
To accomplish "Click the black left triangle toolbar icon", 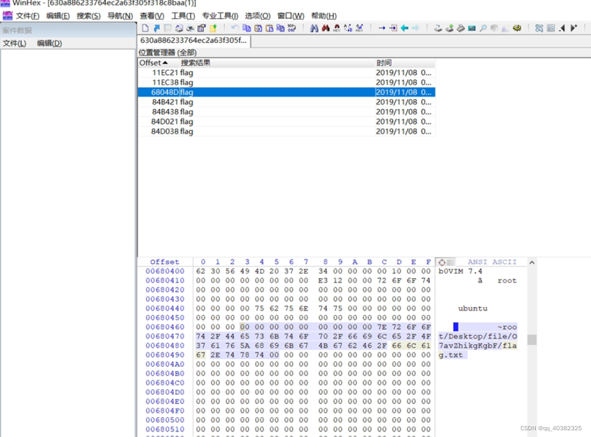I will click(562, 28).
